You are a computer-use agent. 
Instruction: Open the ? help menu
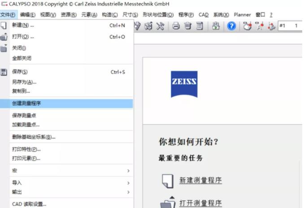[271, 15]
